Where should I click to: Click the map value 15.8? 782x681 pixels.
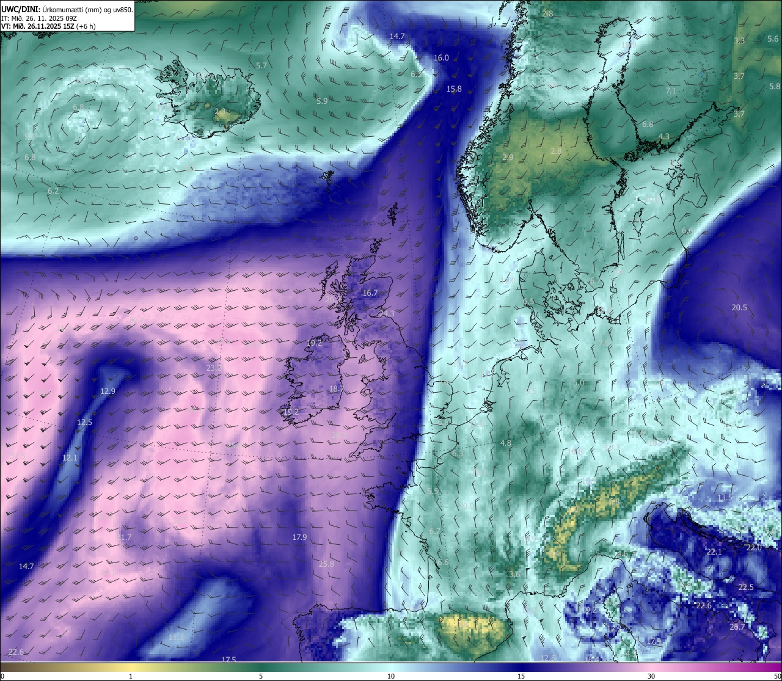point(454,89)
